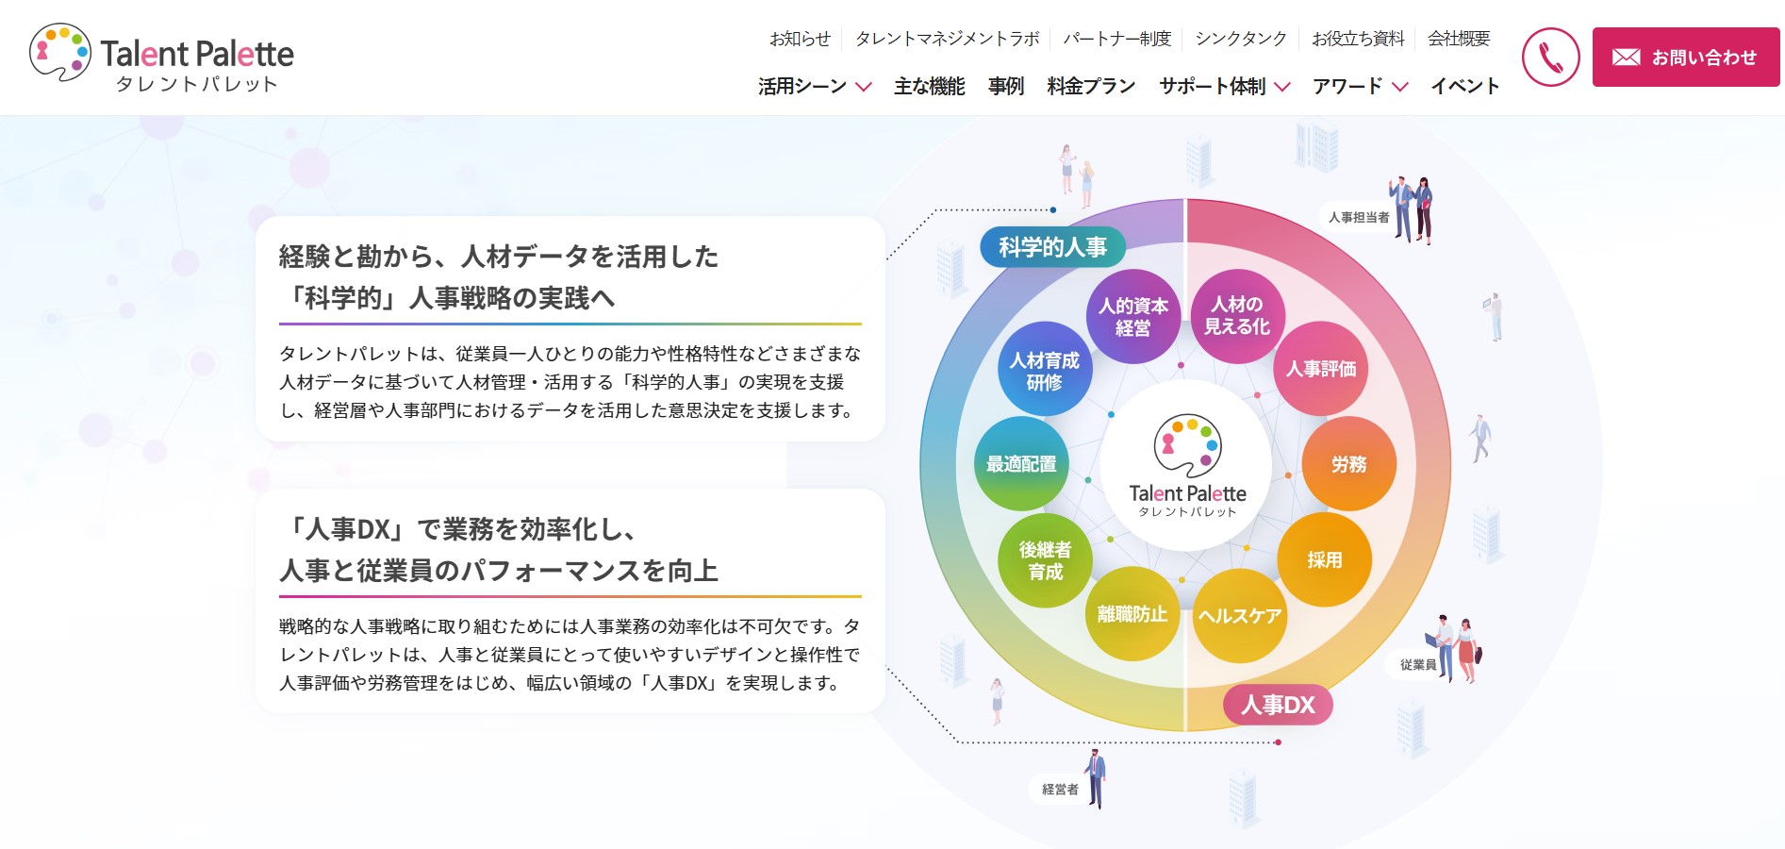Image resolution: width=1785 pixels, height=849 pixels.
Task: Click the 科学的人事 label badge
Action: pyautogui.click(x=1052, y=247)
